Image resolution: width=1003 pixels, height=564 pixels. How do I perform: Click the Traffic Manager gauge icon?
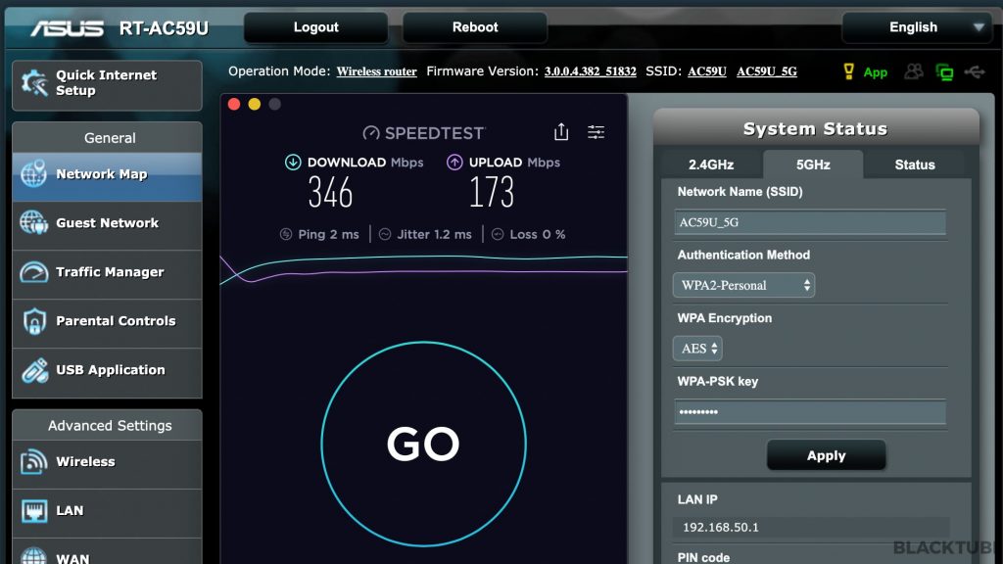[34, 272]
